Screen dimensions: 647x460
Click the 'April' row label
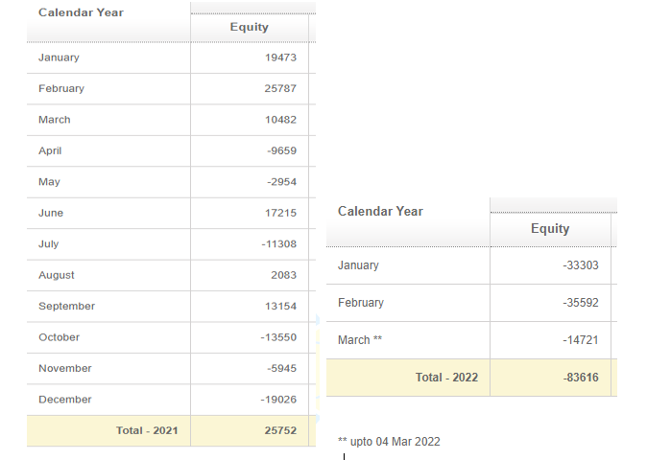pos(50,150)
